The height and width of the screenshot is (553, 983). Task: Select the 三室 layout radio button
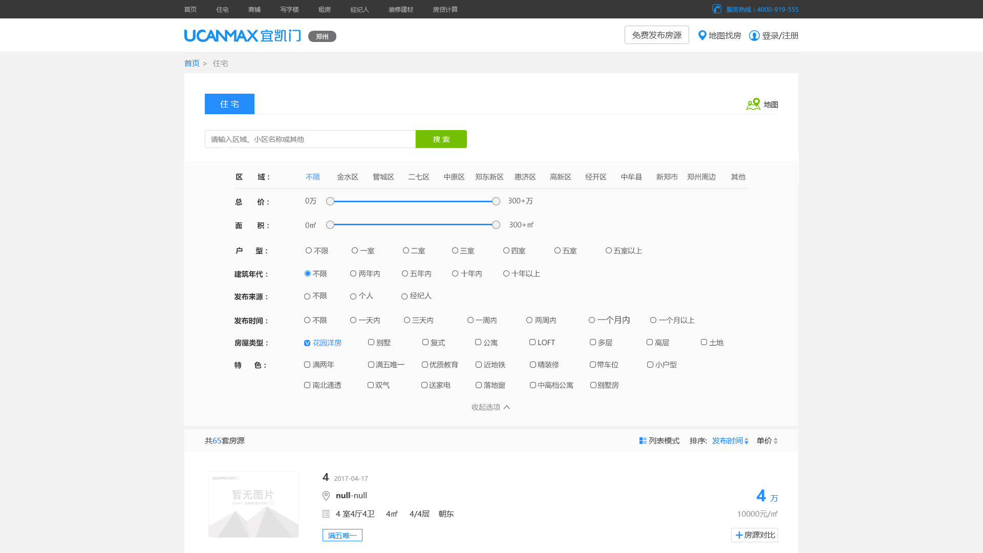[x=455, y=250]
